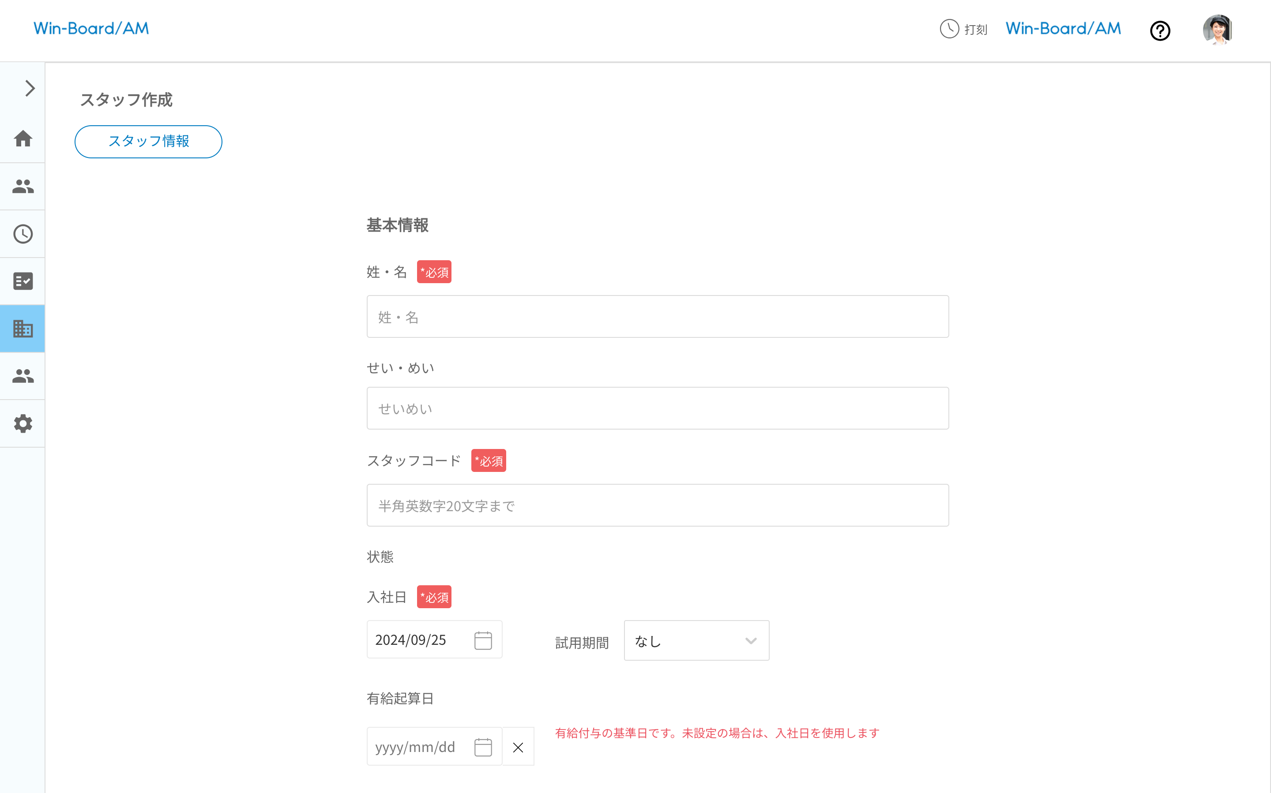
Task: Select the highlighted company building icon
Action: 23,328
